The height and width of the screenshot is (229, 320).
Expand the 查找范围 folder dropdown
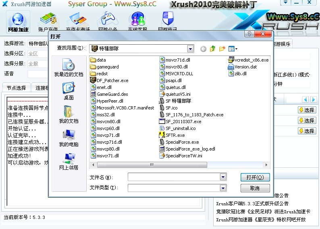tap(190, 49)
